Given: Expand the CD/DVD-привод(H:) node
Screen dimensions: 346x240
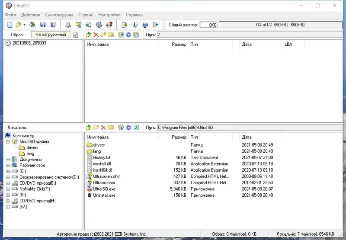Looking at the screenshot, I should click(x=8, y=201).
